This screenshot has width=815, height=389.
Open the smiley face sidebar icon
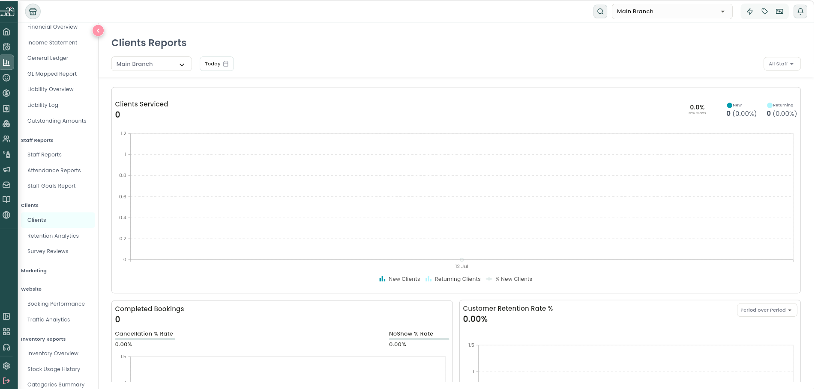tap(6, 78)
